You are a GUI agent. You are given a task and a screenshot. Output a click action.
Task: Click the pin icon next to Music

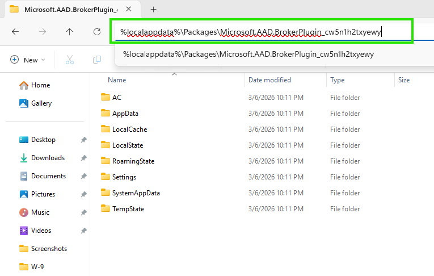(x=83, y=212)
